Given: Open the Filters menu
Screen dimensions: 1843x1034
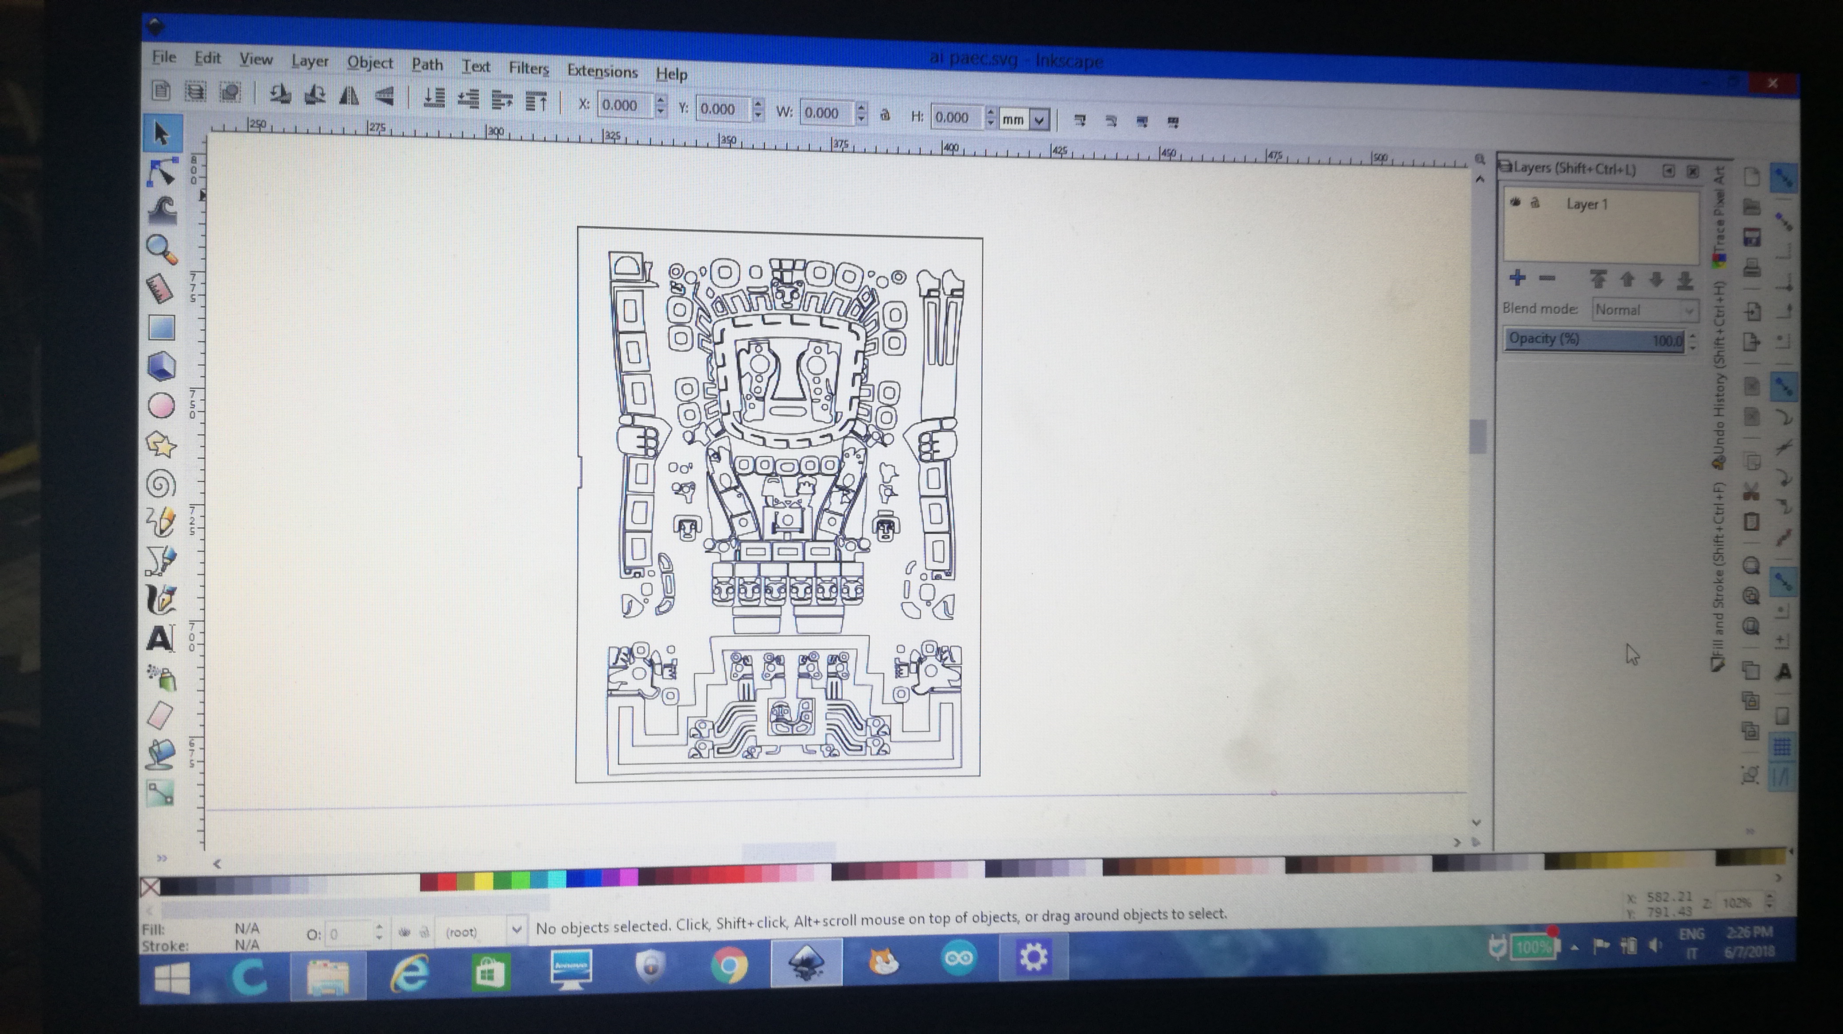Looking at the screenshot, I should tap(529, 68).
